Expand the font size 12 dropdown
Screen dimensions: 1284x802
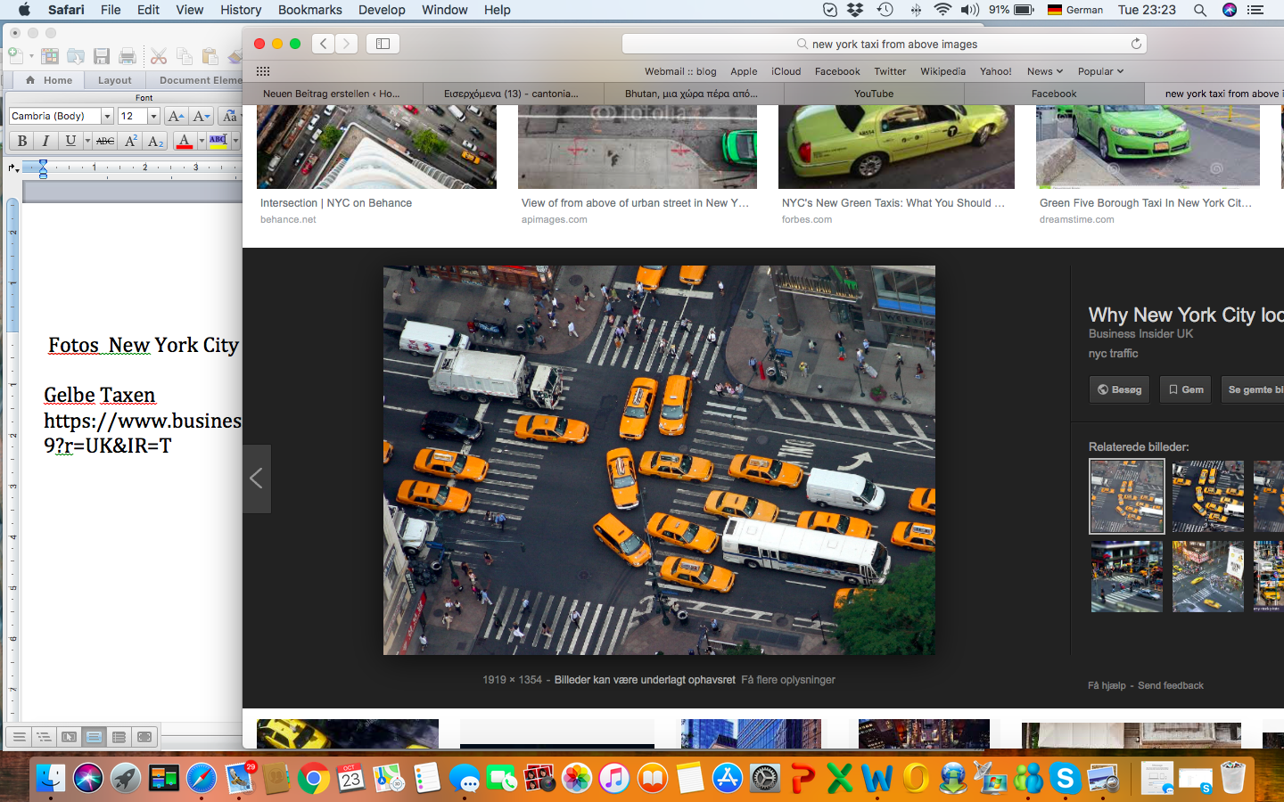pos(153,116)
